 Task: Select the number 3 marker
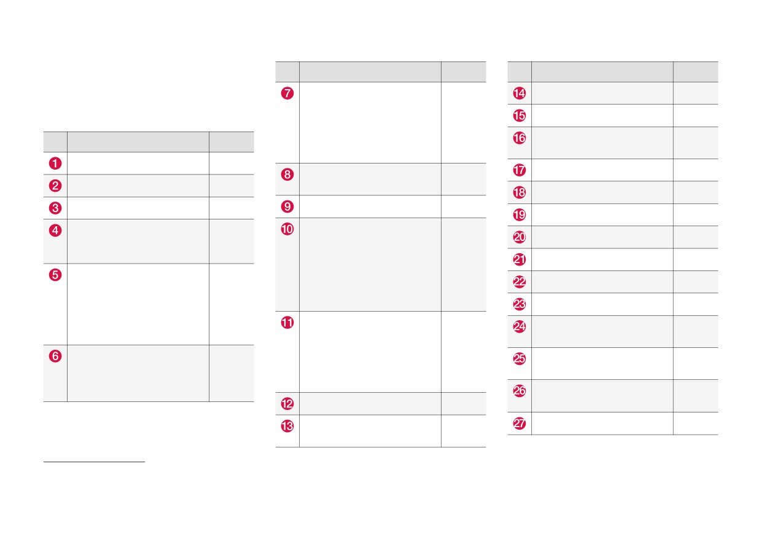point(55,208)
